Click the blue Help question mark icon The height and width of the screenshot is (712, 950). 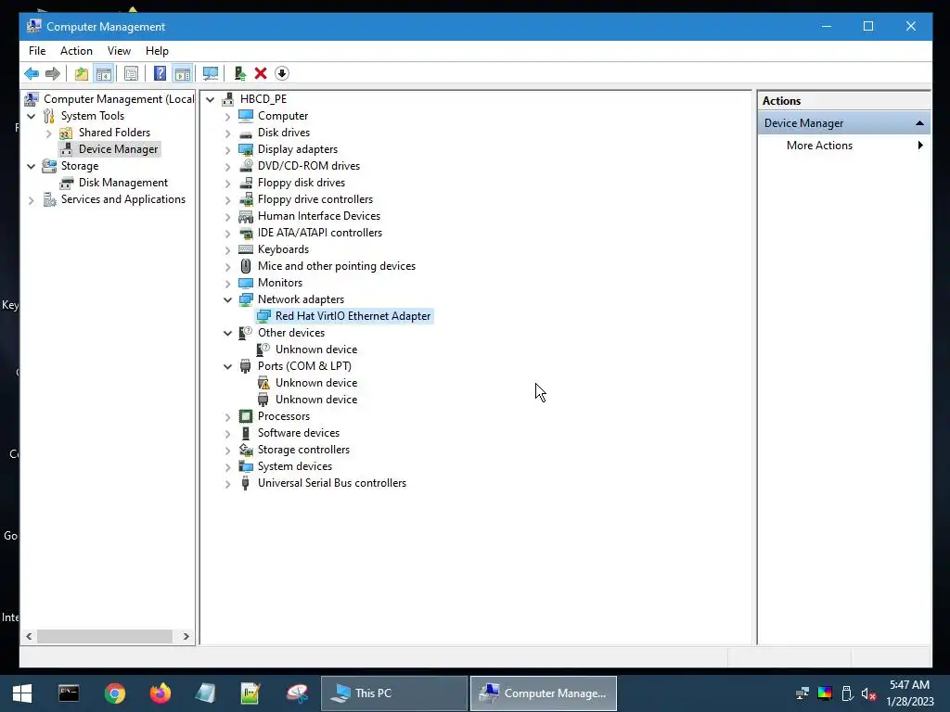point(160,74)
